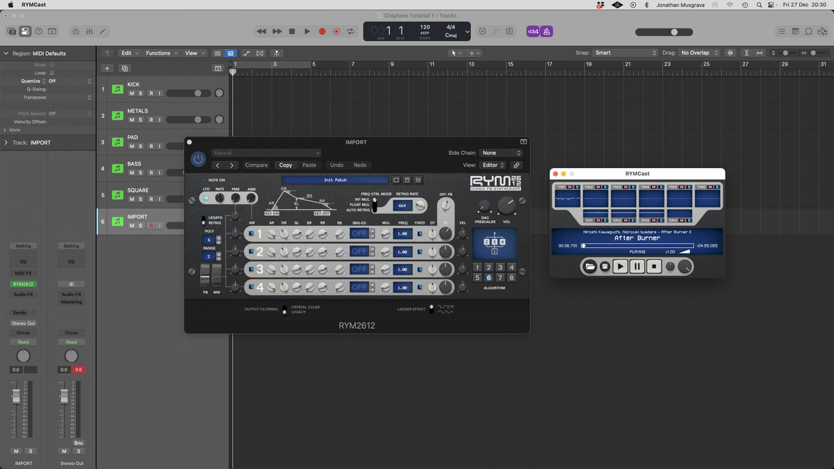Open the Edit menu in the Piano Roll

128,52
